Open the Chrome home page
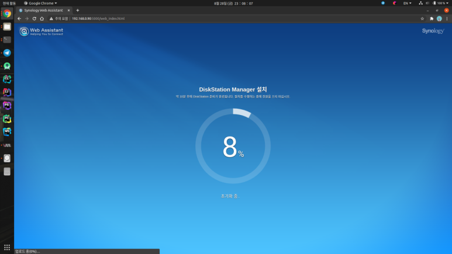 point(42,19)
